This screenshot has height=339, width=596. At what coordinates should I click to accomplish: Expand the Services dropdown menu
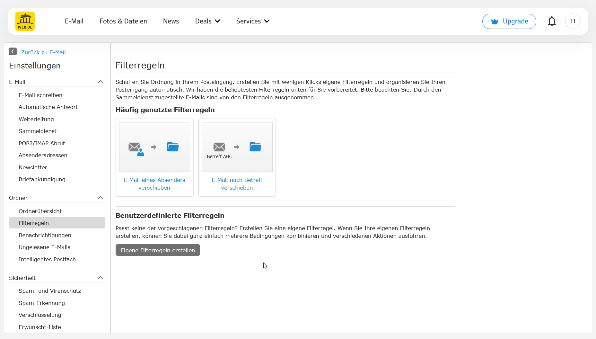pos(253,21)
